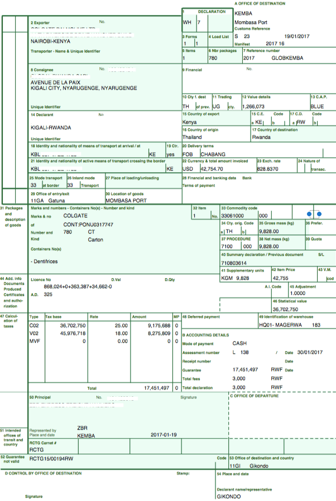Select the declaration type WH field
This screenshot has width=336, height=501.
click(x=187, y=22)
